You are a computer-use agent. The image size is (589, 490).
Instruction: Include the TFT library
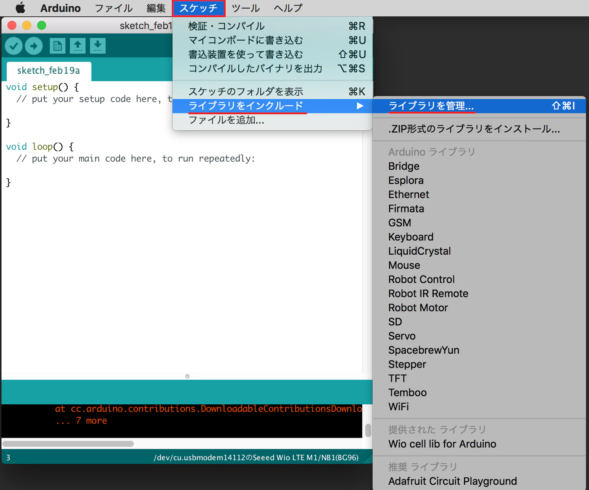click(479, 378)
